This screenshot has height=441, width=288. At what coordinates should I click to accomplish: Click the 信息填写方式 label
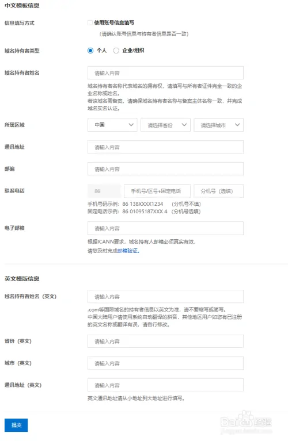(20, 23)
